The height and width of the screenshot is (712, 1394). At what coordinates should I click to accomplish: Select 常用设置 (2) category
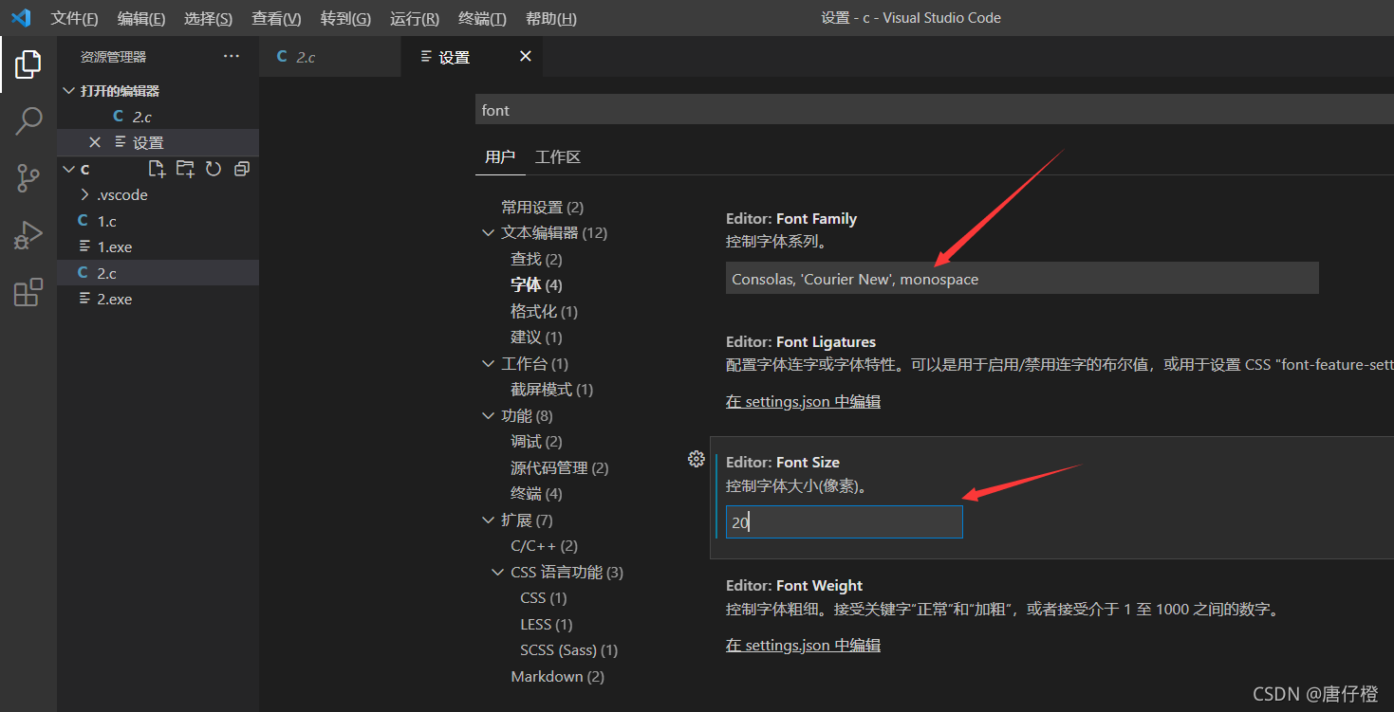click(x=542, y=207)
